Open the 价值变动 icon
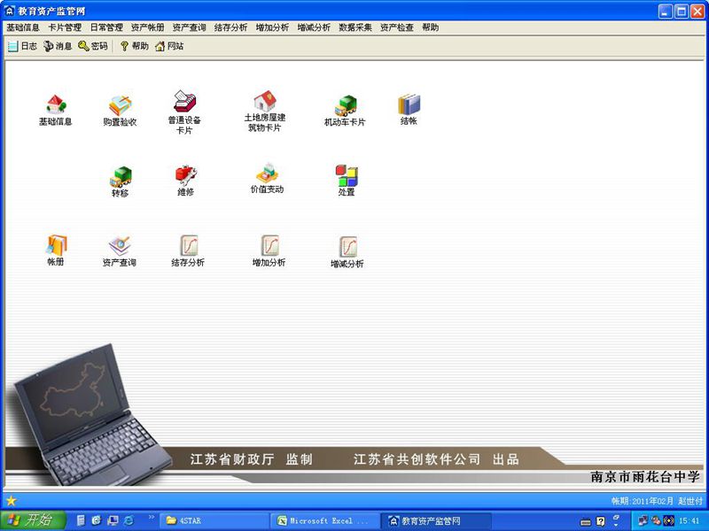The image size is (709, 531). coord(267,173)
